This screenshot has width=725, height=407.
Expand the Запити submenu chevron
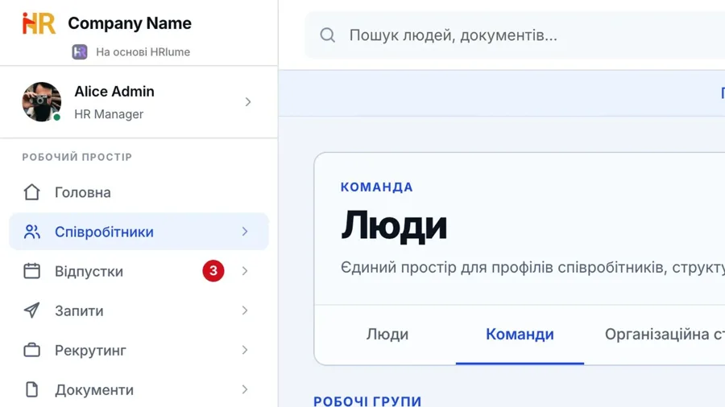(x=245, y=310)
